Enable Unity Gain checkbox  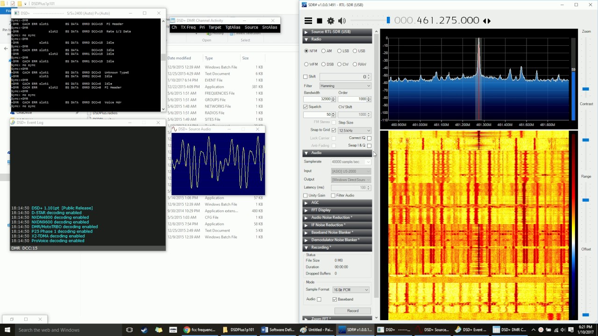(x=306, y=196)
